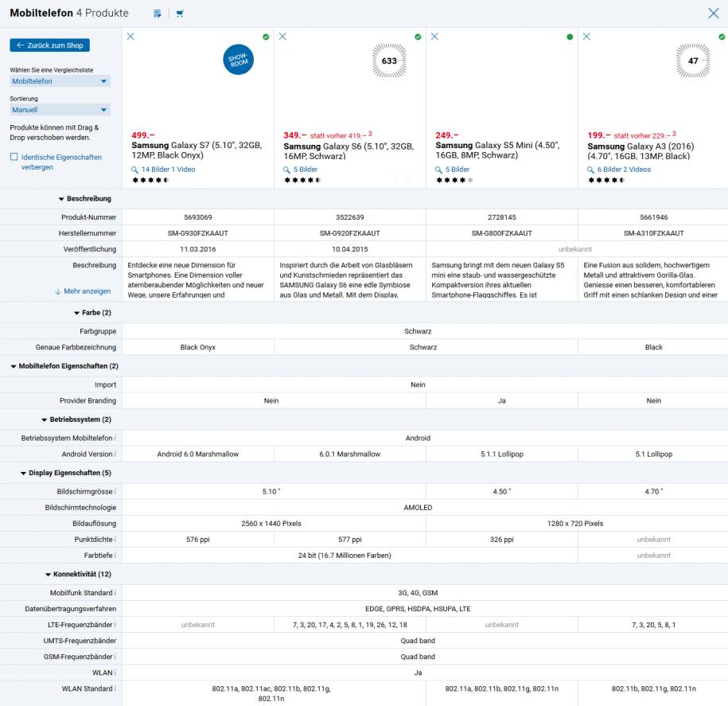Remove Galaxy S7 from comparison
This screenshot has width=728, height=706.
130,37
